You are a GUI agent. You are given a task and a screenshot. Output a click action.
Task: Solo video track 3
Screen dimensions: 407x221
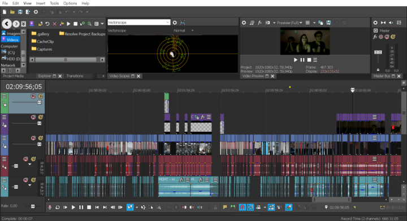(41, 138)
